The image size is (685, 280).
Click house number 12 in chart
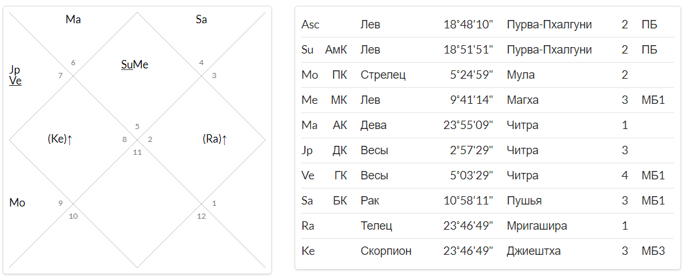201,215
